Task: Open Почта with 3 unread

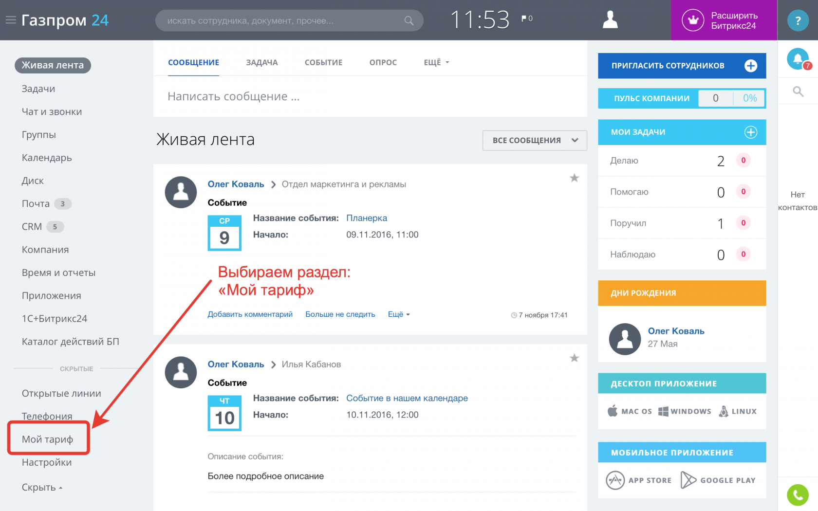Action: pyautogui.click(x=46, y=203)
